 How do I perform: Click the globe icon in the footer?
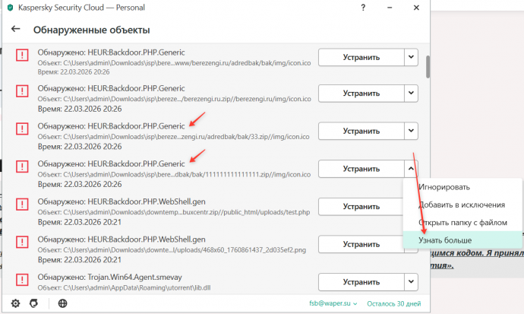click(62, 303)
